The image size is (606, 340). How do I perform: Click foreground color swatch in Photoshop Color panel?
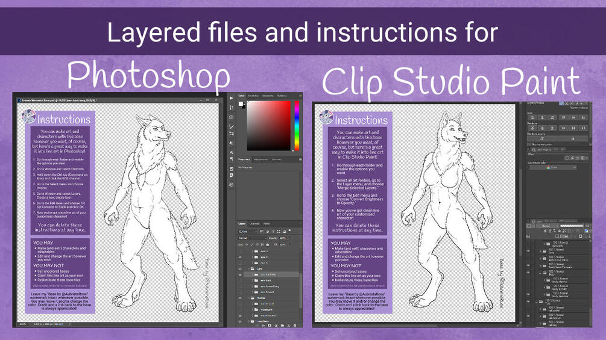pos(241,104)
